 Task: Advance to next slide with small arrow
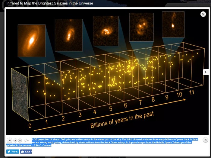coord(20,140)
